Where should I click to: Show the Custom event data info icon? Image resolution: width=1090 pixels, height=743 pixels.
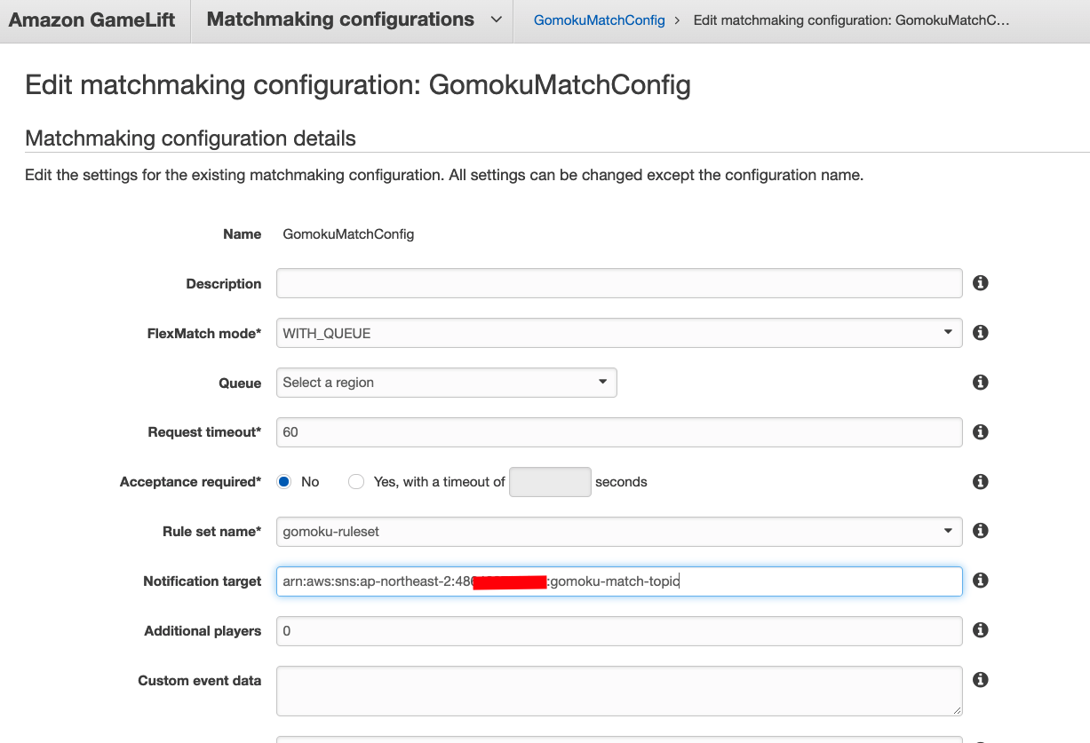(x=981, y=680)
